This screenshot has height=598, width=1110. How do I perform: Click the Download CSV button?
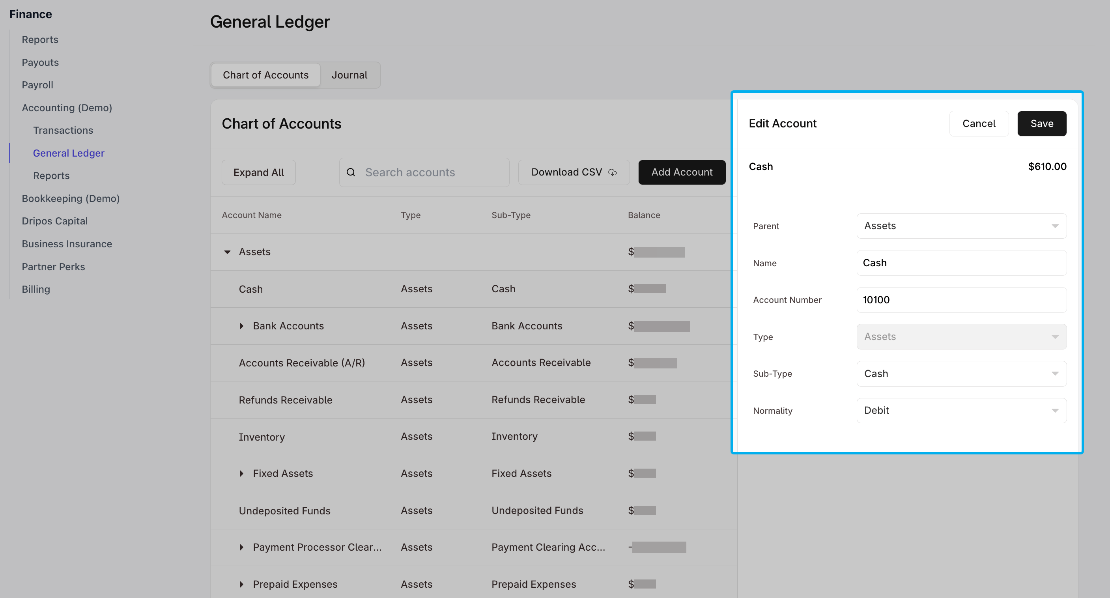pos(574,172)
